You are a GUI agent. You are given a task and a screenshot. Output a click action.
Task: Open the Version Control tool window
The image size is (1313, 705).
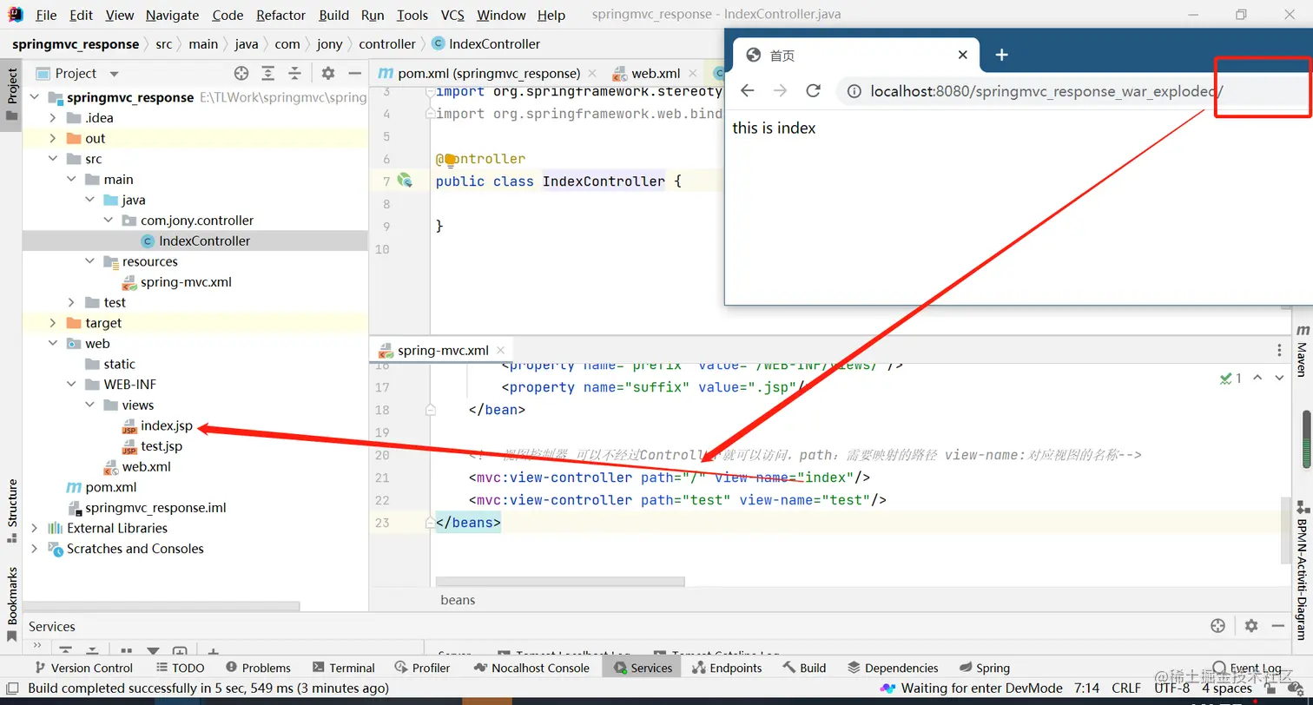pos(82,668)
